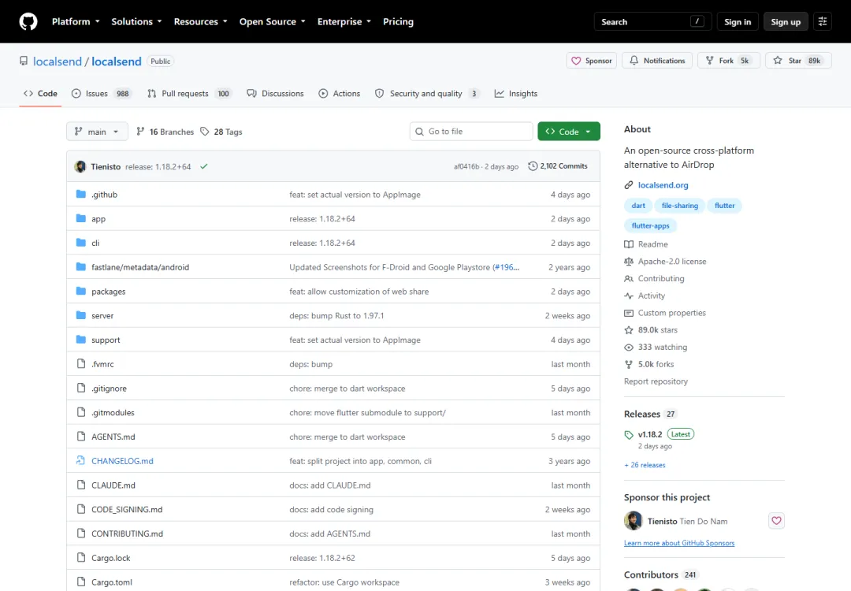Open the CLAUDE.md file
Viewport: 851px width, 591px height.
point(113,485)
